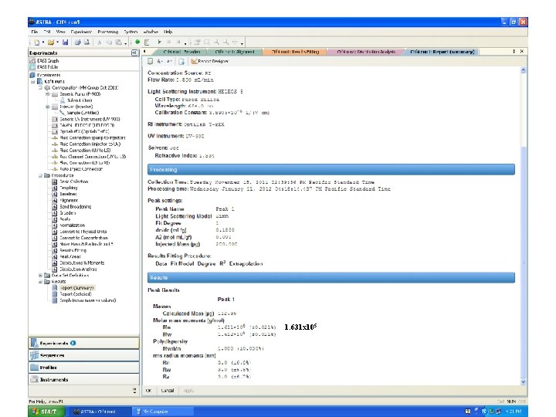Collapse the Procedures folder
The image size is (556, 417).
tap(40, 175)
